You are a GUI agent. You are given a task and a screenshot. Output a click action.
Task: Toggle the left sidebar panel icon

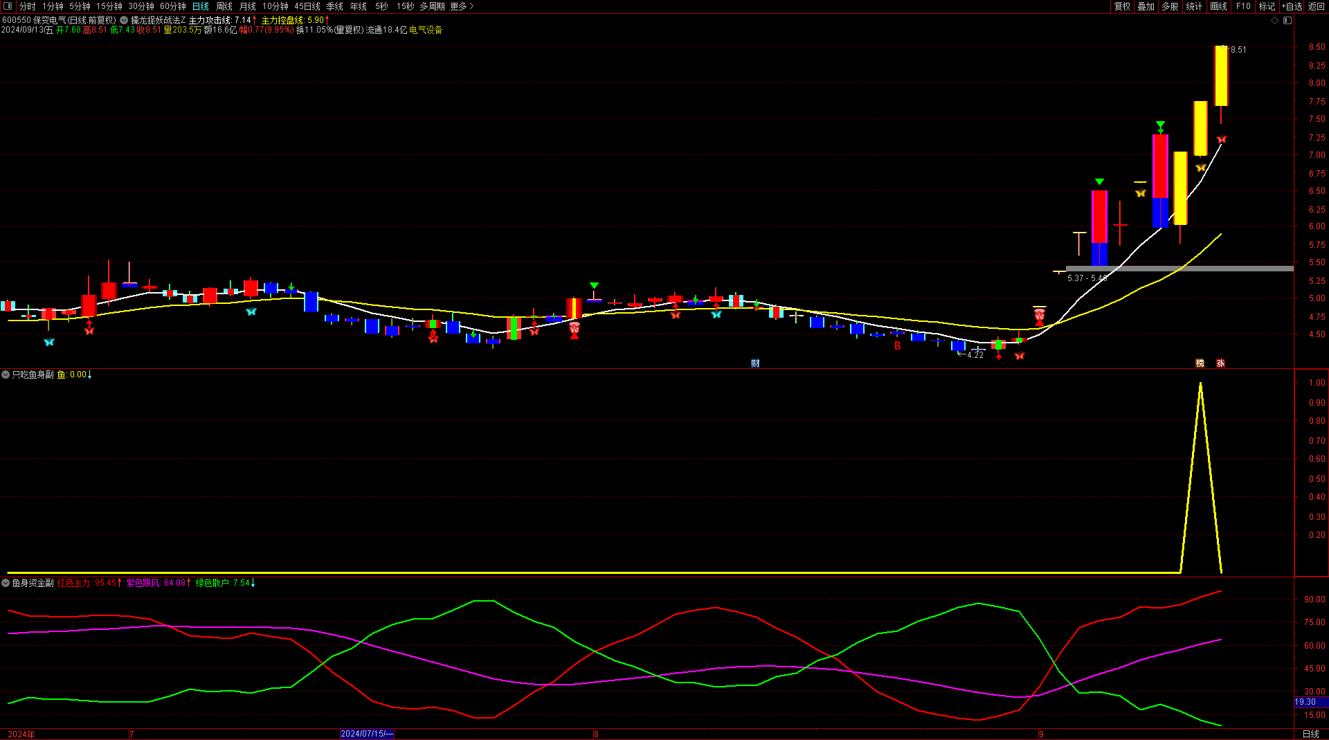8,6
